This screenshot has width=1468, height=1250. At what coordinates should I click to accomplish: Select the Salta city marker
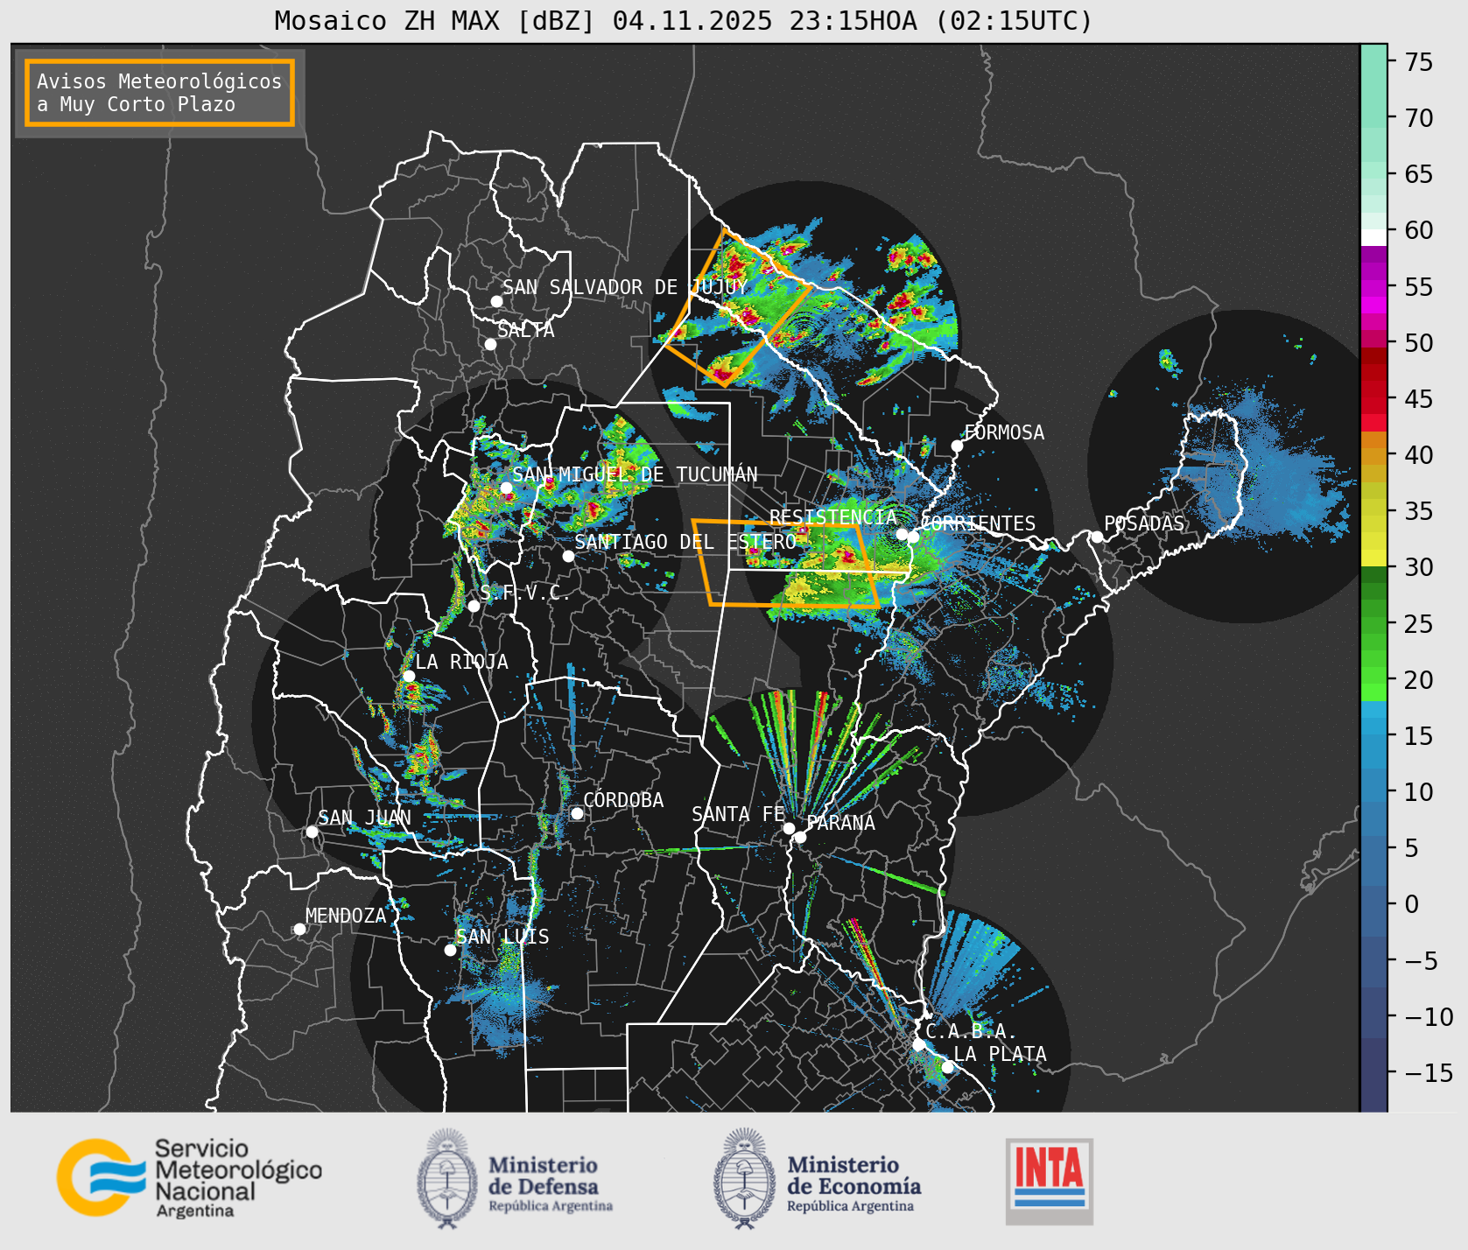pos(491,344)
